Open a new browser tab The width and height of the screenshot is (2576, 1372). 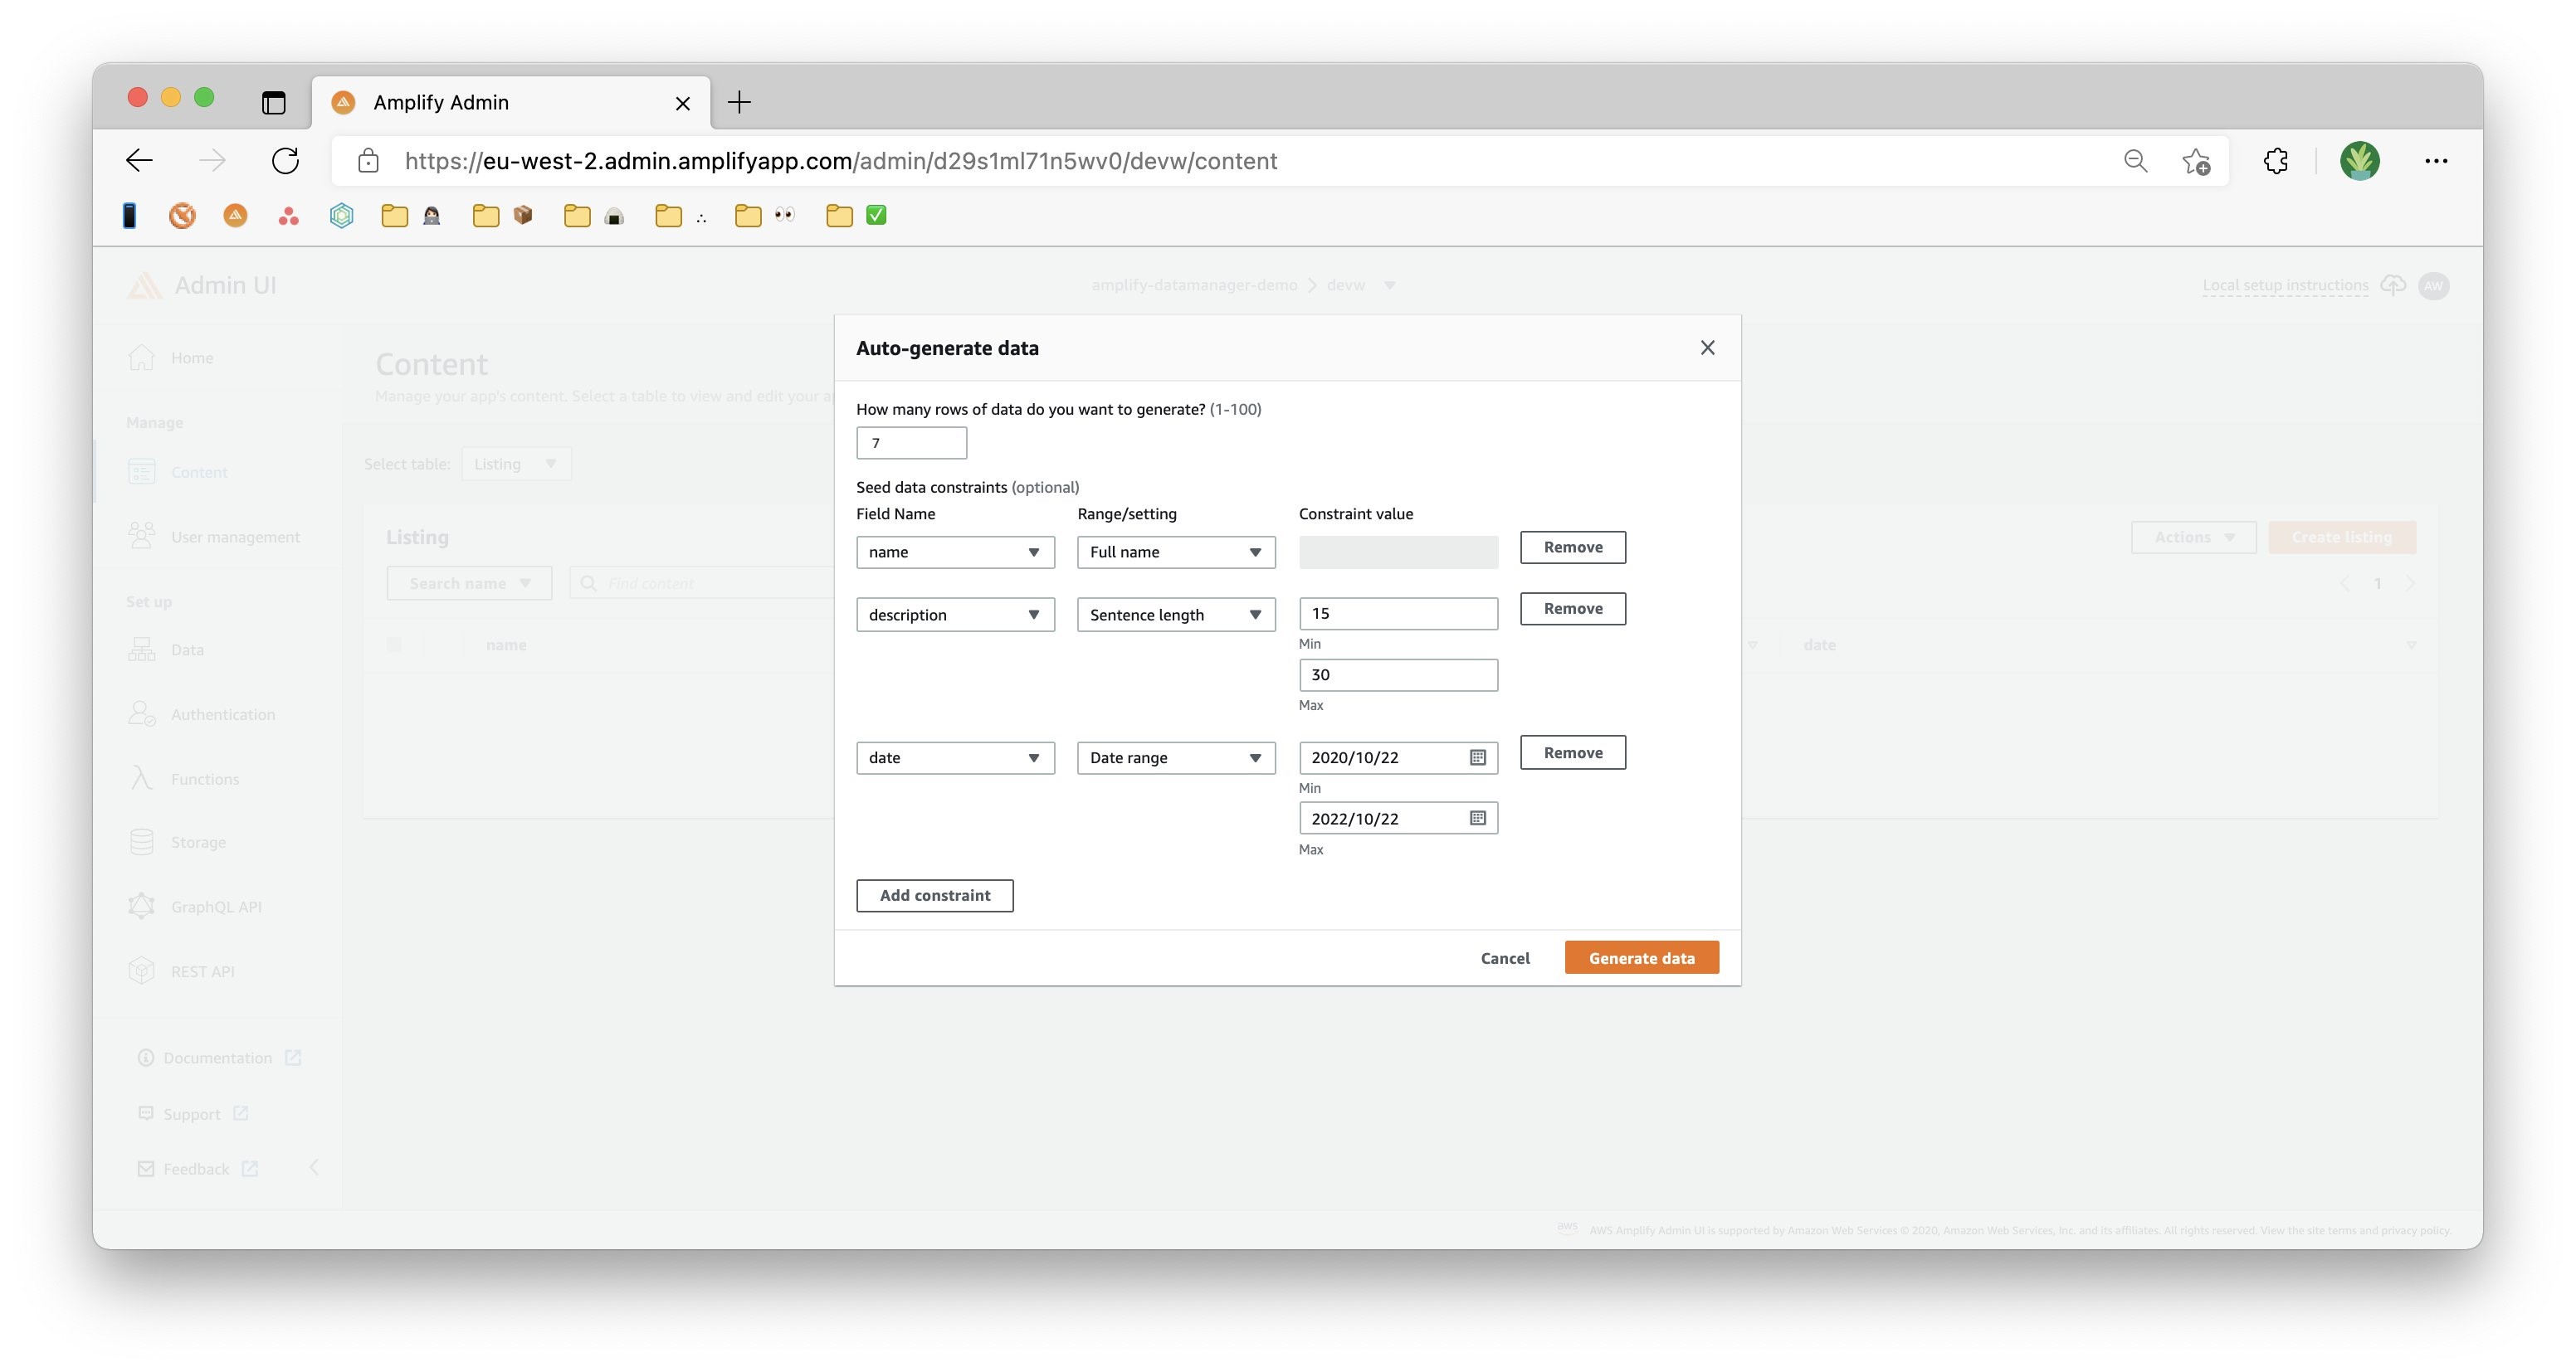pos(739,102)
